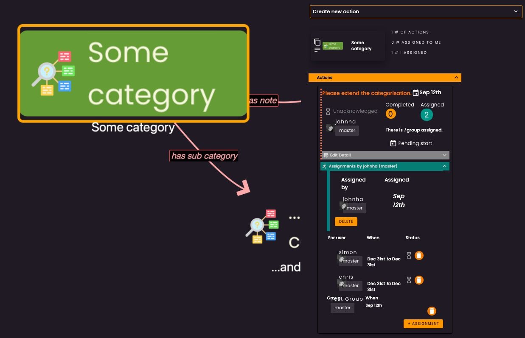
Task: Collapse the orange Actions section
Action: pos(456,78)
